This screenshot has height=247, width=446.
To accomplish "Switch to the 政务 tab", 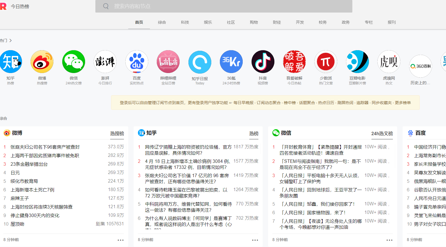I will (346, 22).
